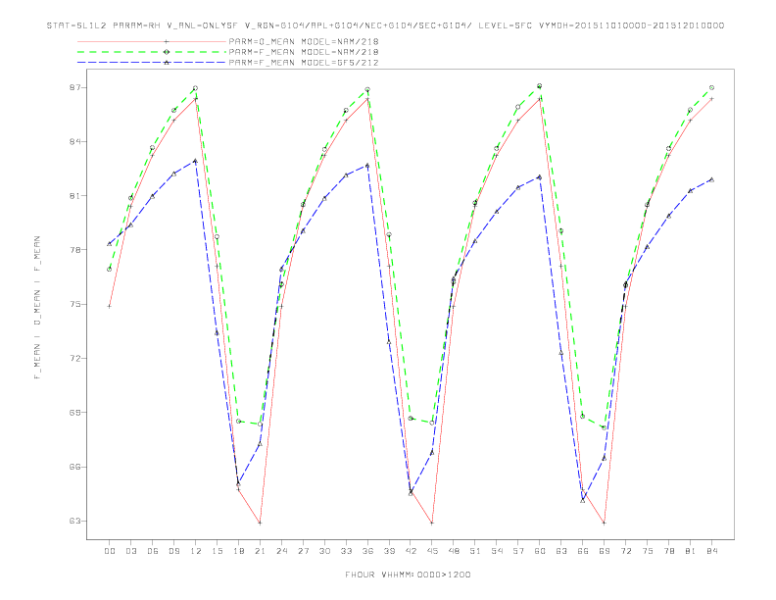
Task: Click the 24 forecast hour tick label
Action: tap(281, 551)
